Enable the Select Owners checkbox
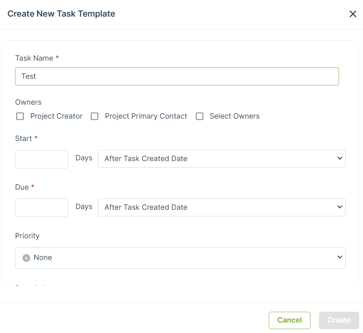Viewport: 363px width, 333px height. point(200,116)
